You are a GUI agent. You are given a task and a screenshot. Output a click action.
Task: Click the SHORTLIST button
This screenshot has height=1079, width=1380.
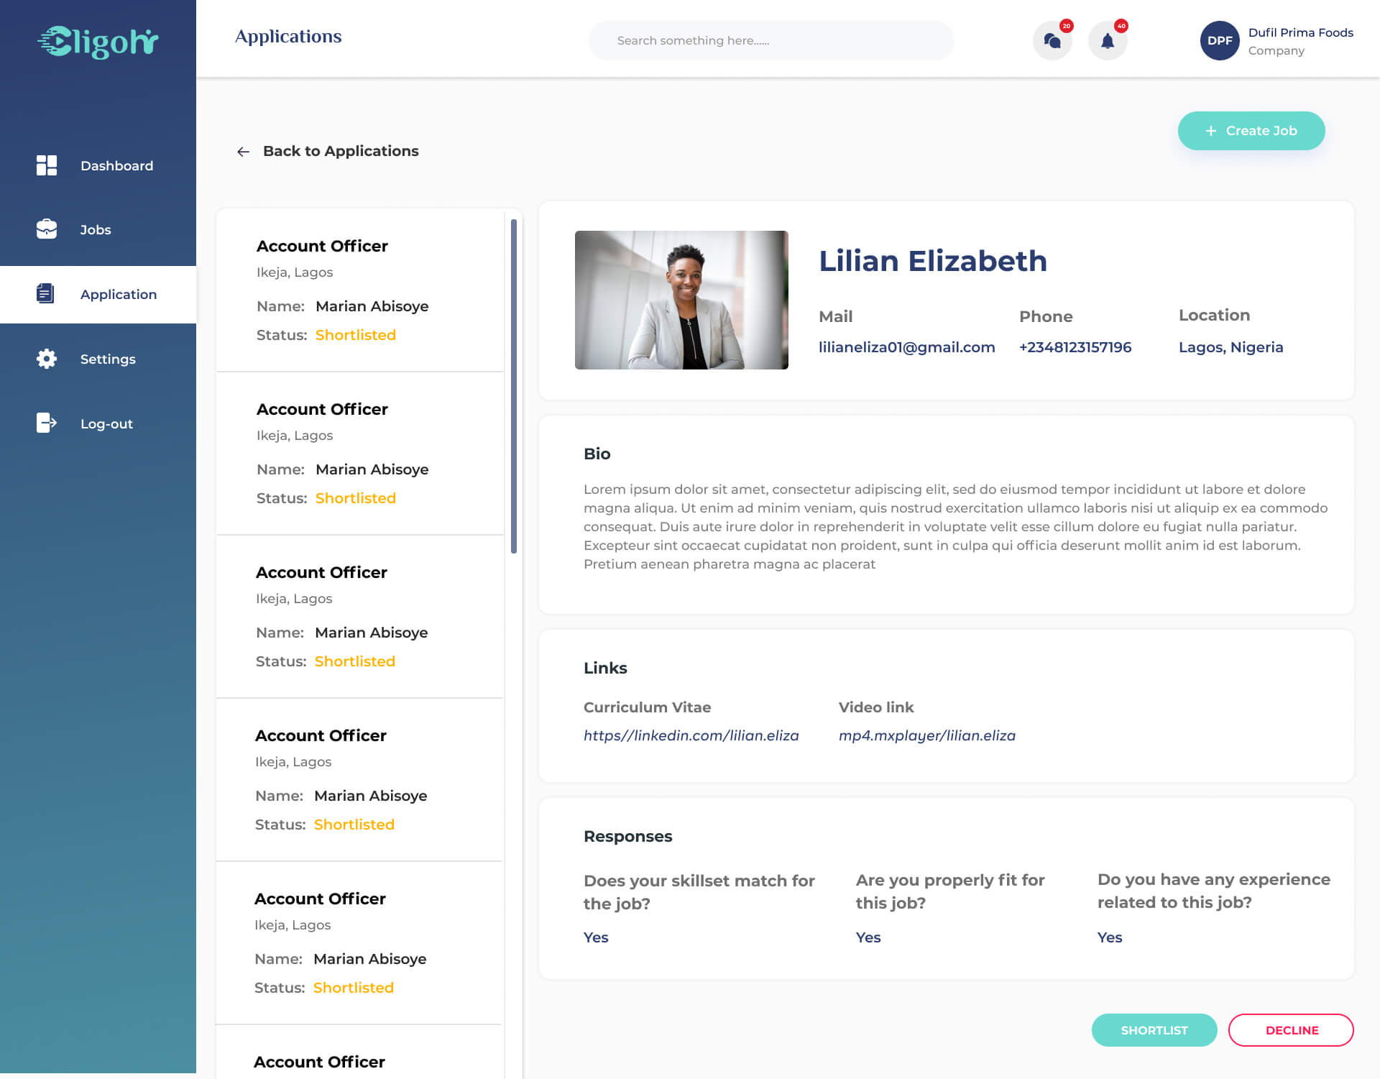pos(1154,1030)
